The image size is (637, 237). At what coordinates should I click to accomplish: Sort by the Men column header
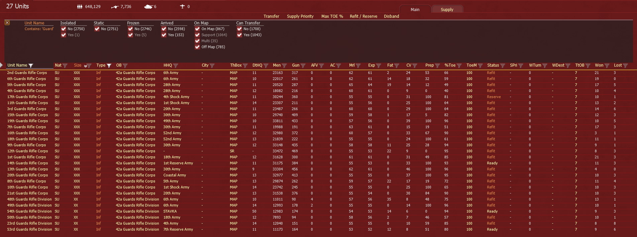(x=277, y=66)
